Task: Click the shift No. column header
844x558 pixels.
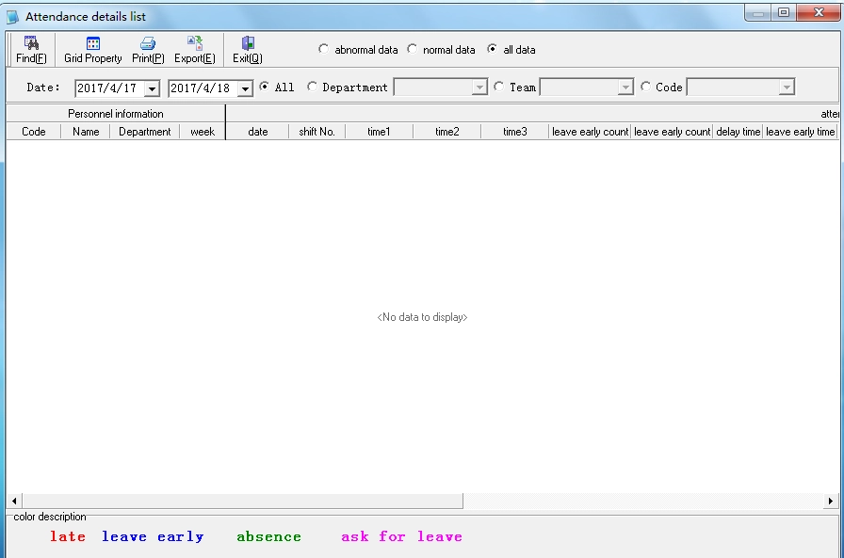Action: [316, 132]
